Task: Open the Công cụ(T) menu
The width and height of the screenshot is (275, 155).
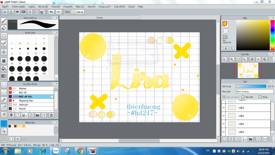Action: click(104, 6)
